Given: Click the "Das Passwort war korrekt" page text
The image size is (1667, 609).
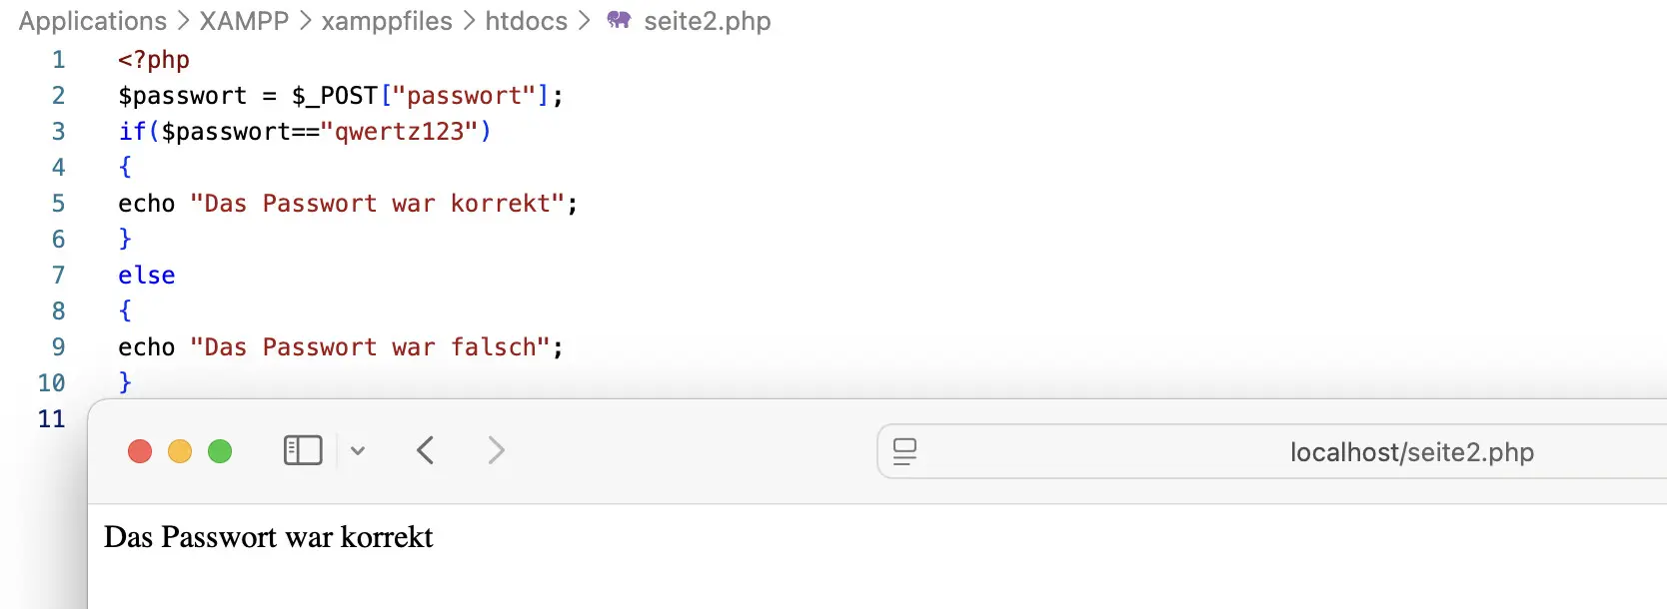Looking at the screenshot, I should [269, 537].
